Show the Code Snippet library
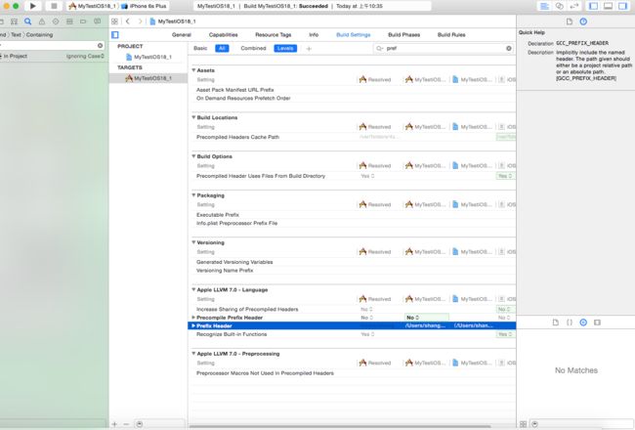Image resolution: width=635 pixels, height=430 pixels. [570, 322]
